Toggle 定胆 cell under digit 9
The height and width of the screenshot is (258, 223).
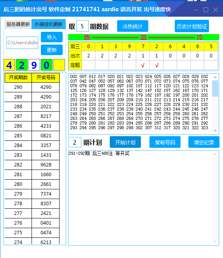(129, 65)
